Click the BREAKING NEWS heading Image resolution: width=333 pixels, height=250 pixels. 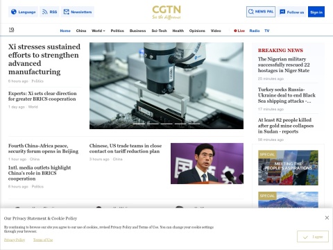pyautogui.click(x=280, y=50)
